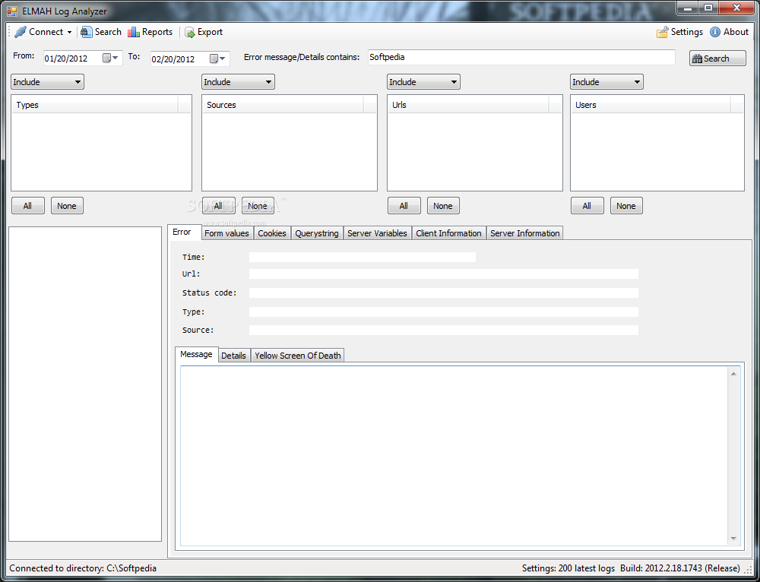Click None button under Users
760x582 pixels.
(626, 205)
